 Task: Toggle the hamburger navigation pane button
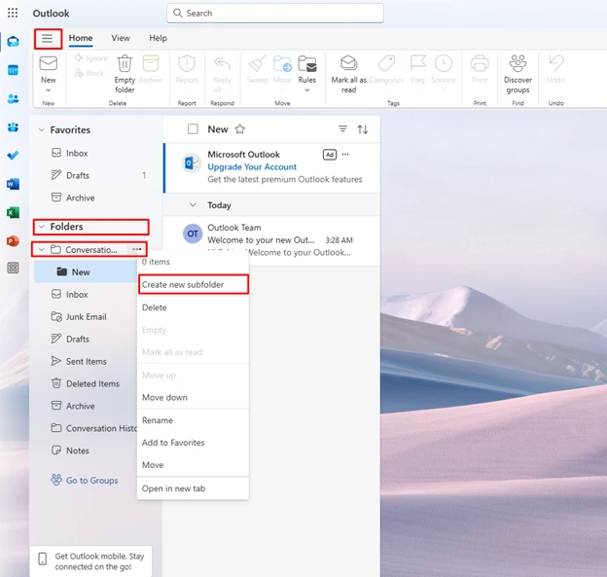[x=48, y=38]
